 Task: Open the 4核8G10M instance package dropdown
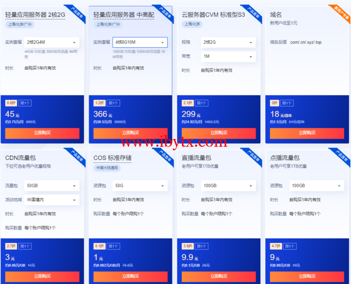point(140,42)
